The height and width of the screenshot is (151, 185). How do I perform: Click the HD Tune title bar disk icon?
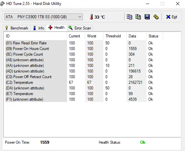point(2,4)
